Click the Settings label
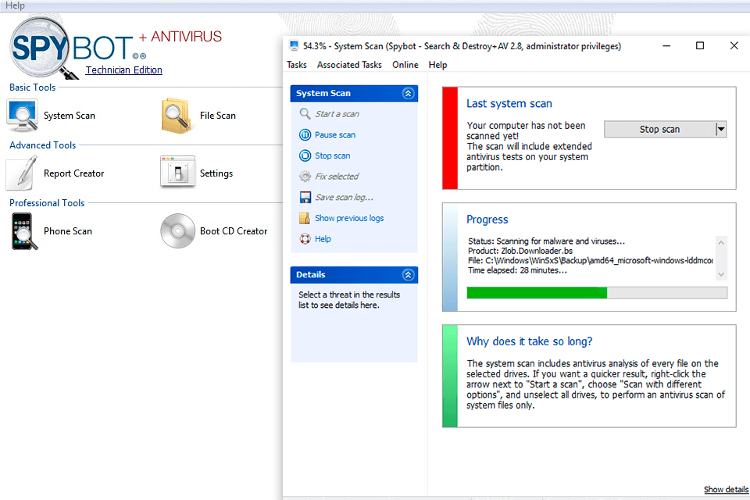The width and height of the screenshot is (750, 500). click(216, 173)
